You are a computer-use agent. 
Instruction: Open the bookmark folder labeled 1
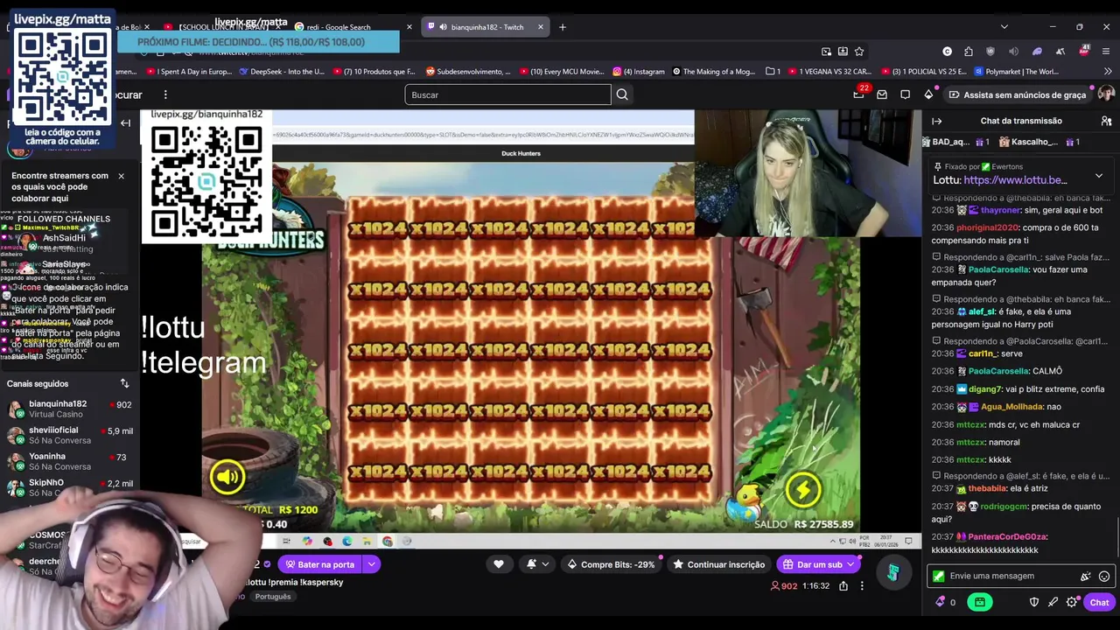point(773,72)
